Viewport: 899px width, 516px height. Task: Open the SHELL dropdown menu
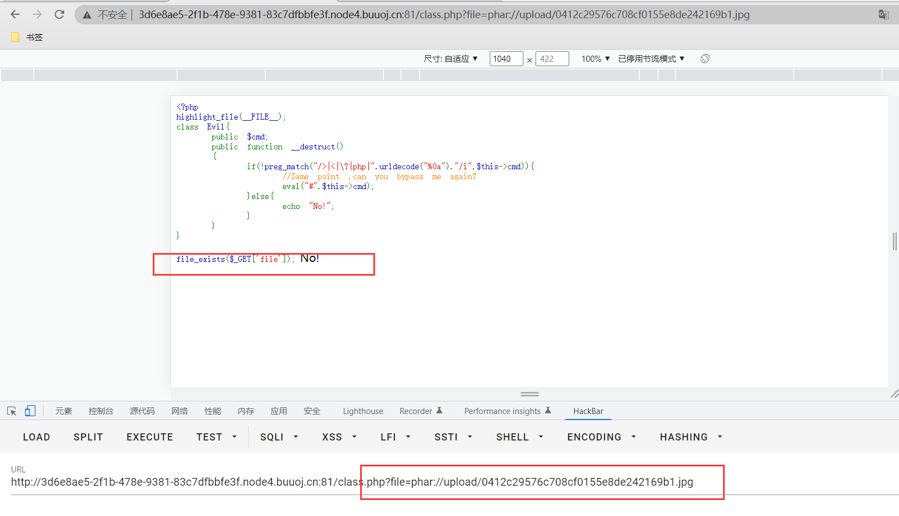click(x=520, y=437)
